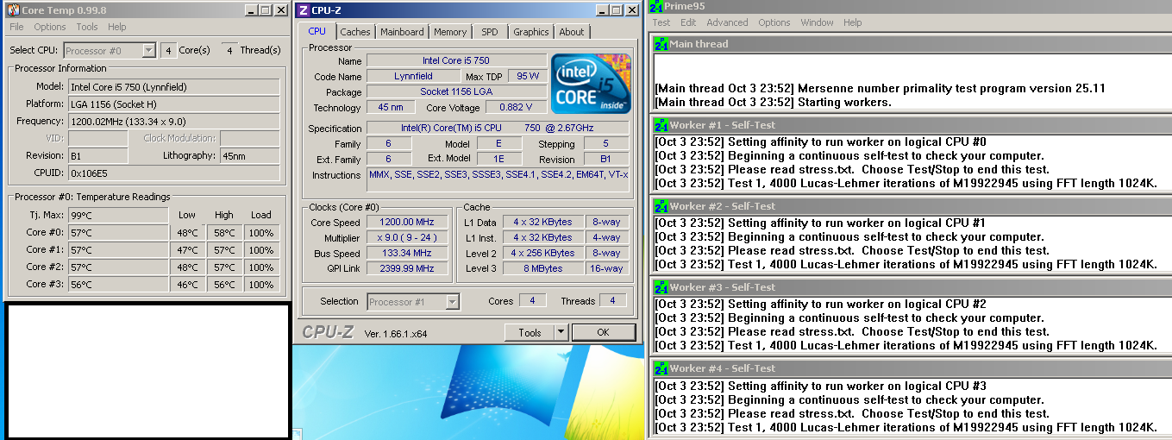Image resolution: width=1172 pixels, height=440 pixels.
Task: Expand Selection Processor #1 dropdown
Action: tap(453, 302)
